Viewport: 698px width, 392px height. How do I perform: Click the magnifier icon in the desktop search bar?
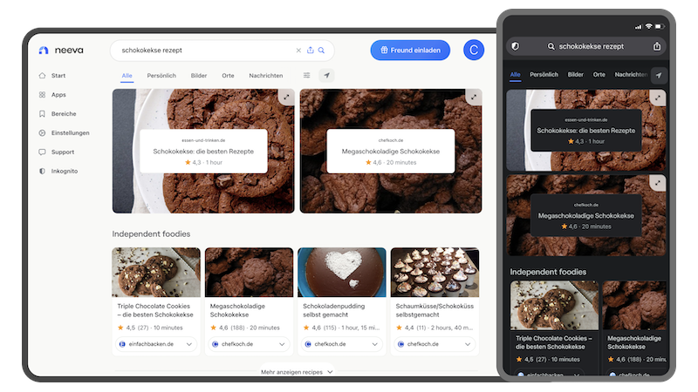pyautogui.click(x=321, y=51)
